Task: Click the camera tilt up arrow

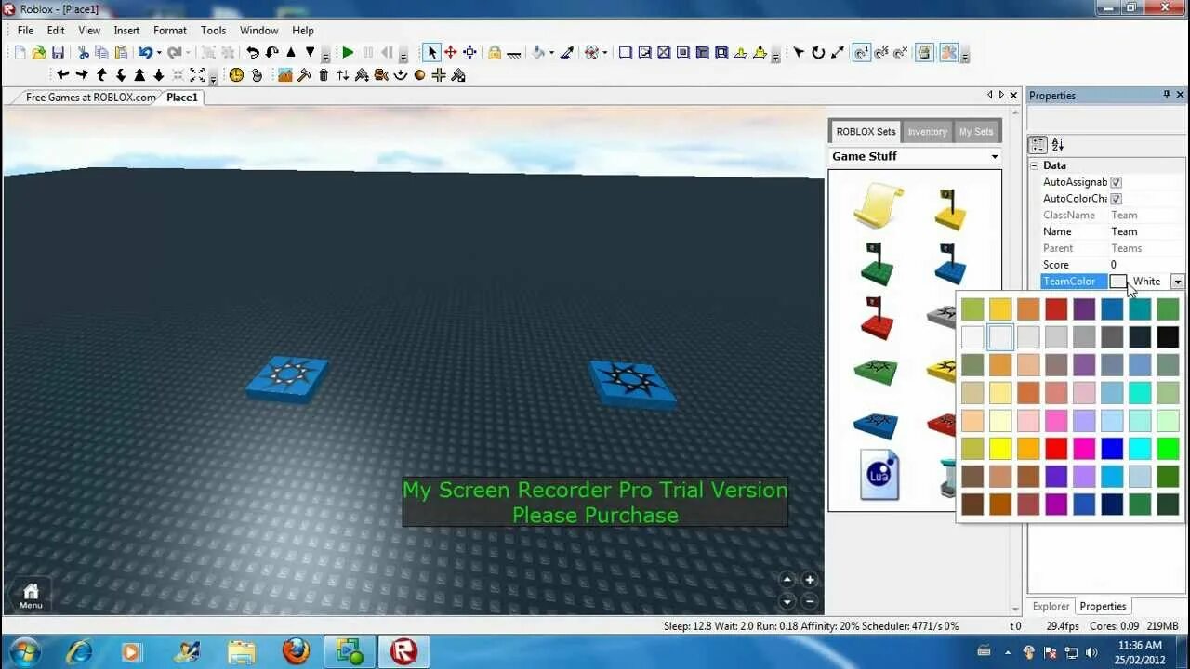Action: pos(101,75)
